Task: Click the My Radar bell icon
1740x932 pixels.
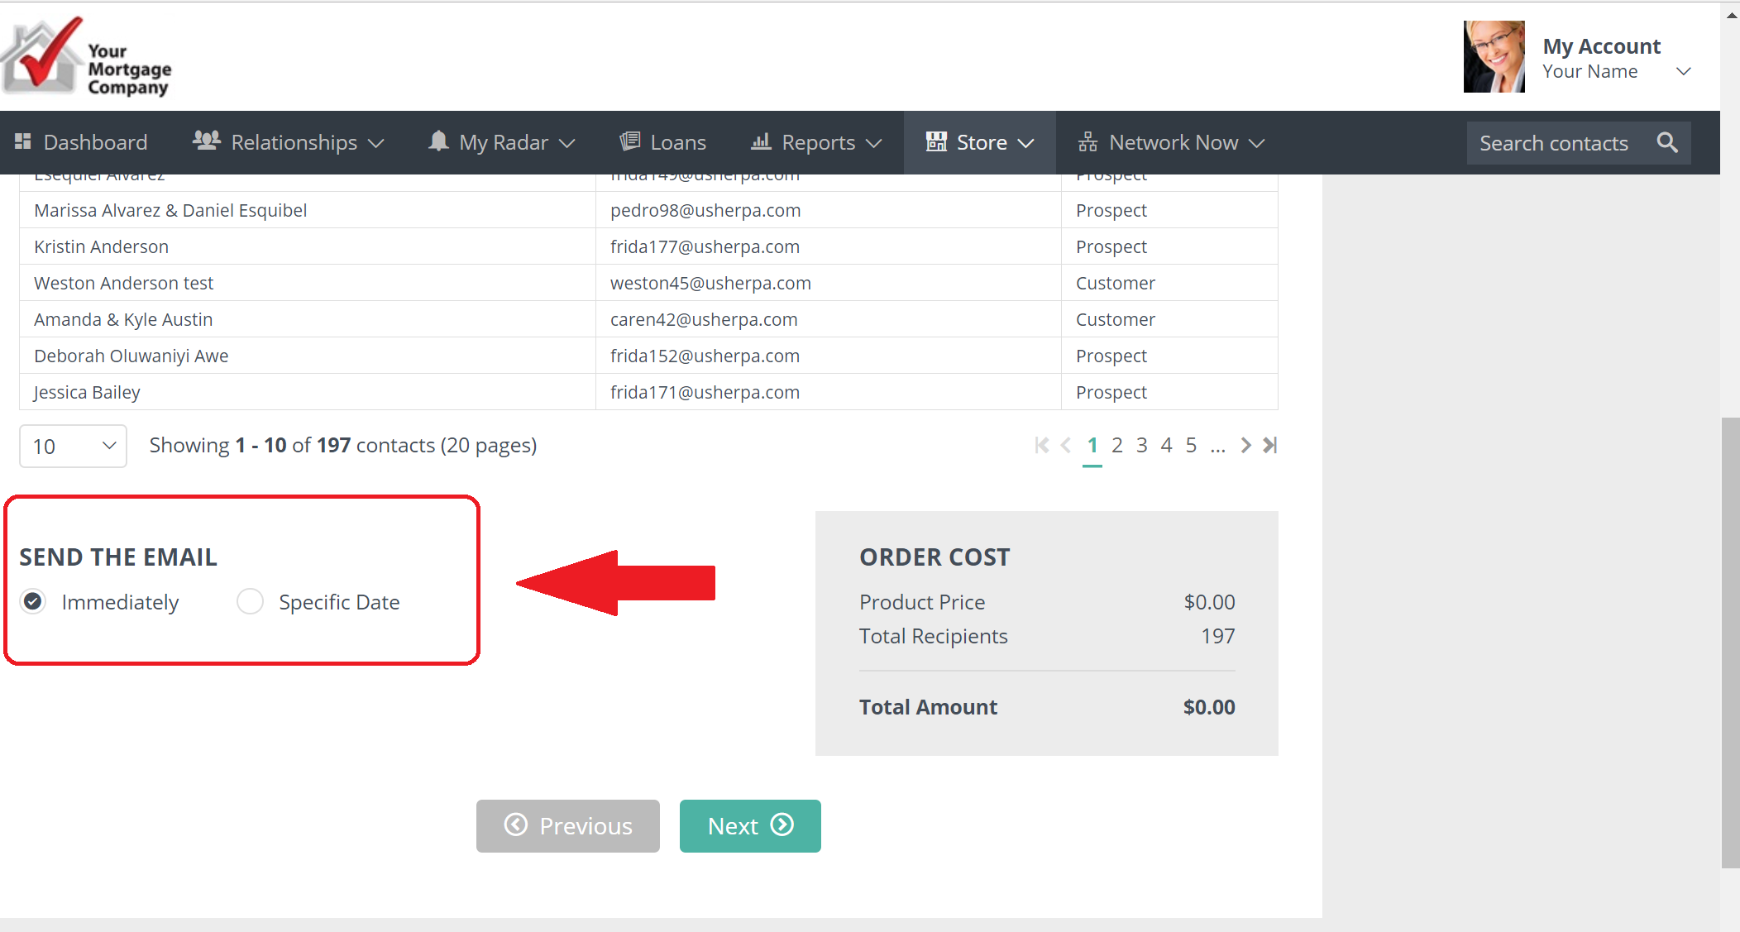Action: [438, 141]
